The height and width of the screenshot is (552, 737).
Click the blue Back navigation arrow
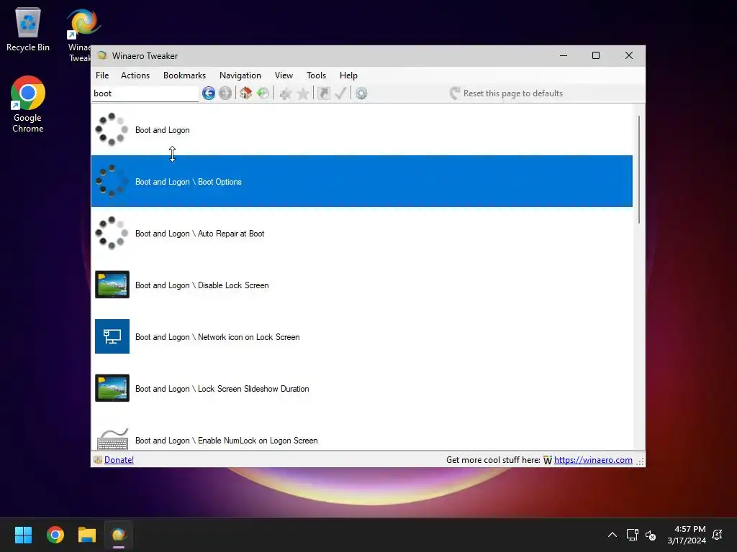click(209, 93)
